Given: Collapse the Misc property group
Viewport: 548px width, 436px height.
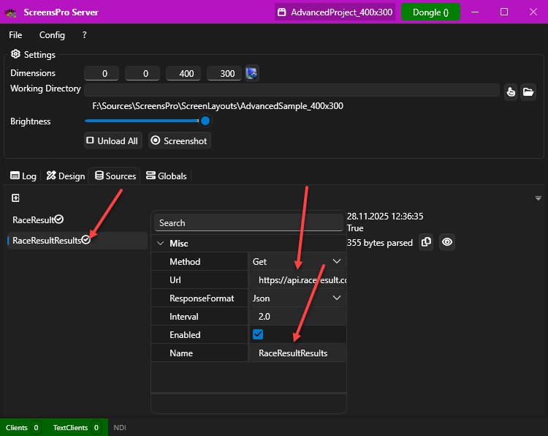Looking at the screenshot, I should tap(161, 243).
